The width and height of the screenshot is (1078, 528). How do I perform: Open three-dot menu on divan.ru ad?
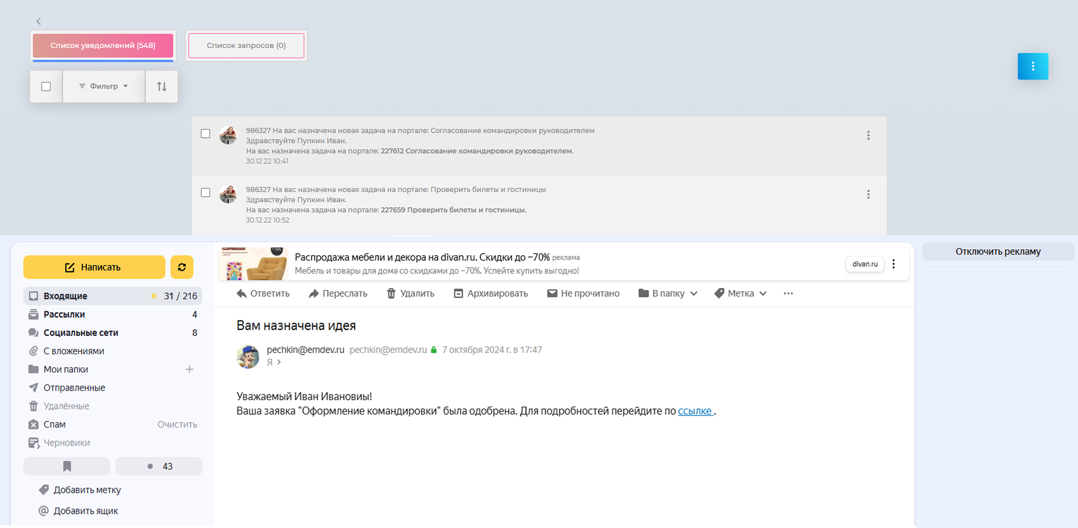893,264
